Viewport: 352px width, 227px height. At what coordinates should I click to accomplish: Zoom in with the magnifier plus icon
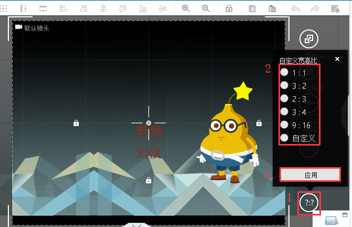pos(186,8)
